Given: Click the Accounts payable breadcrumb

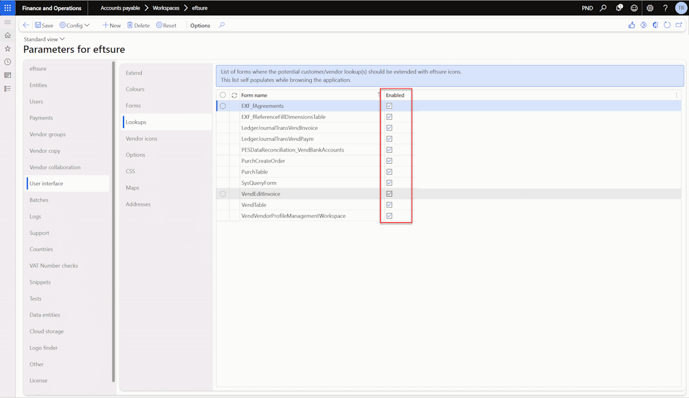Looking at the screenshot, I should pos(120,8).
